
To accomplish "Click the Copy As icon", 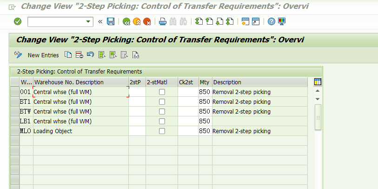I will coord(68,55).
